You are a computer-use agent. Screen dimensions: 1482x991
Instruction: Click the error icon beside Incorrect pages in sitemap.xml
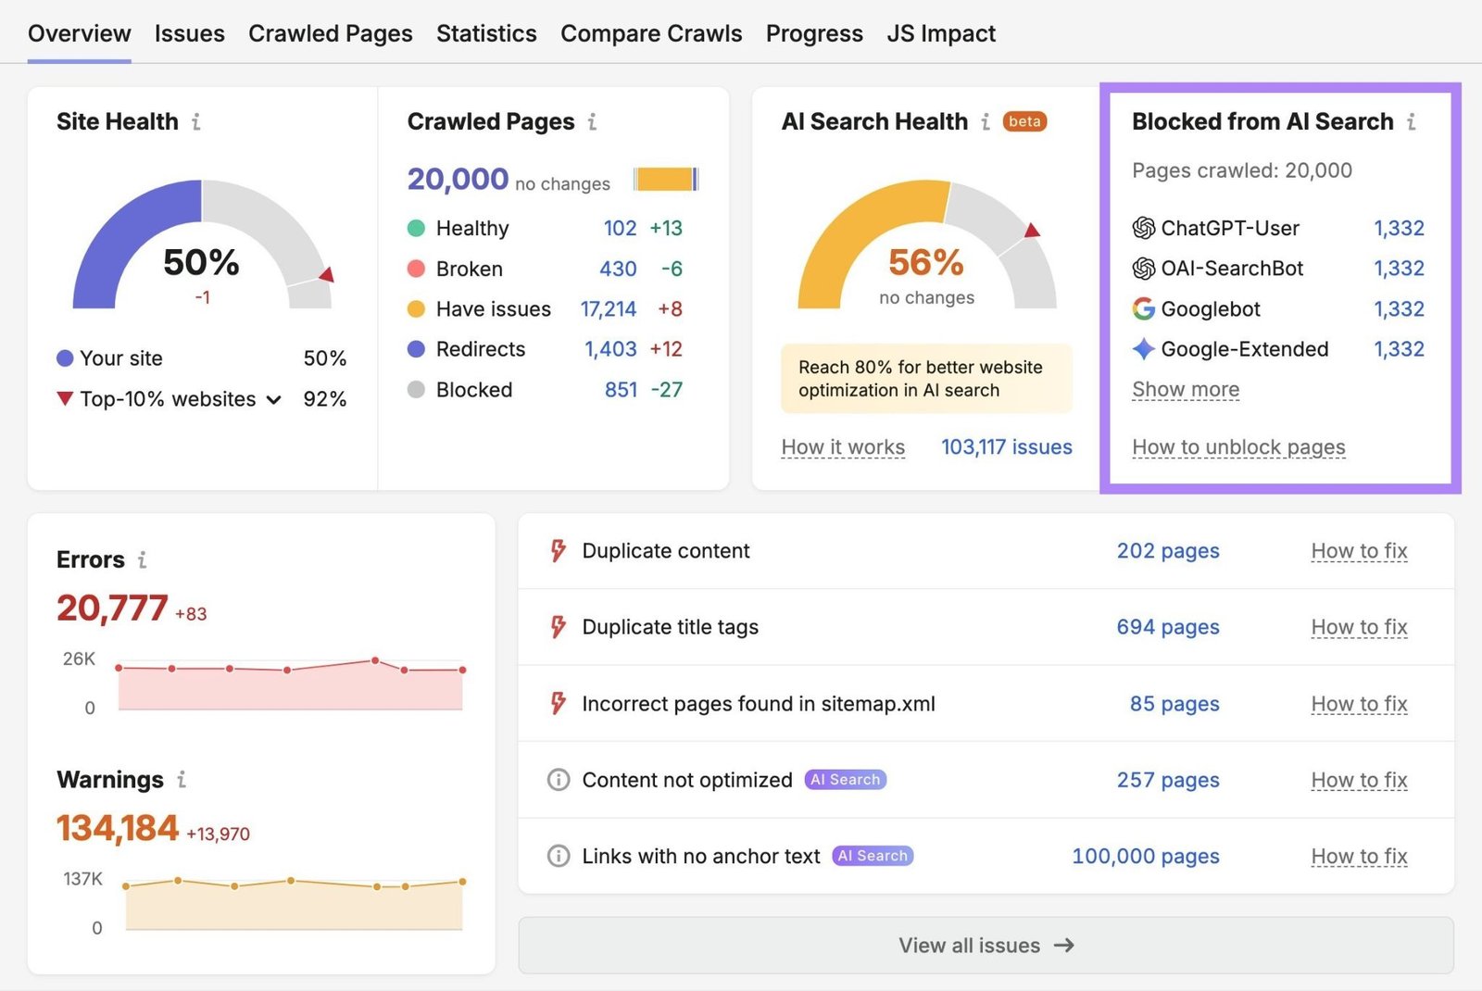(x=558, y=704)
